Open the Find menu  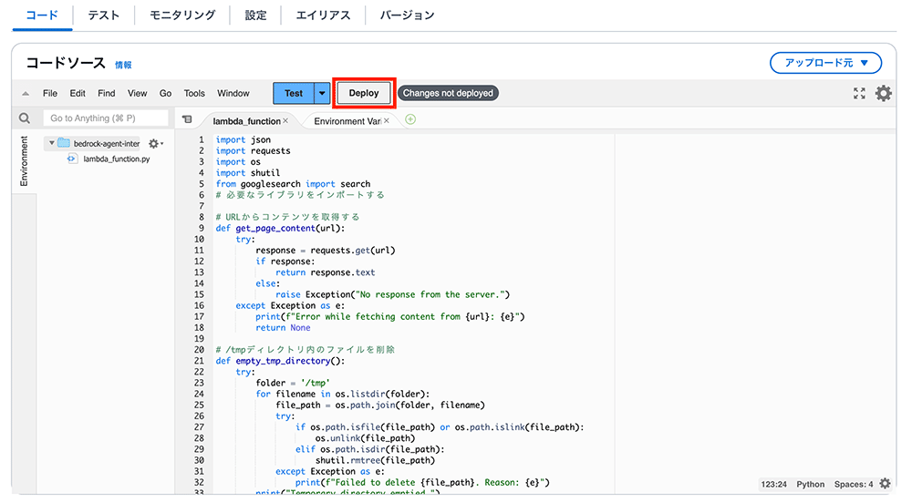click(x=107, y=93)
